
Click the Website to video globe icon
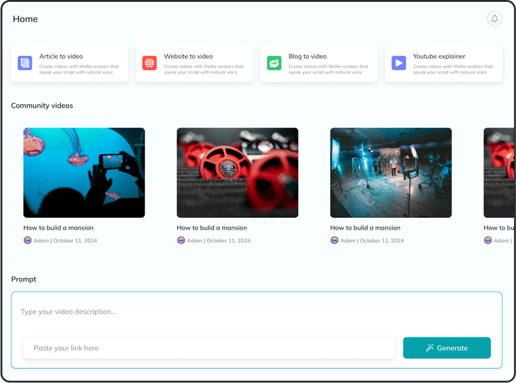point(150,63)
